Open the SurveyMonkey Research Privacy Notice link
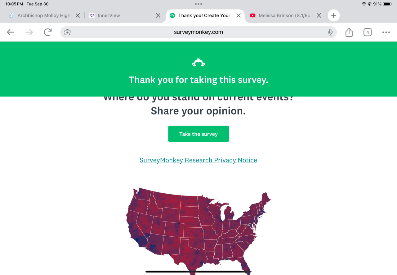 (198, 160)
